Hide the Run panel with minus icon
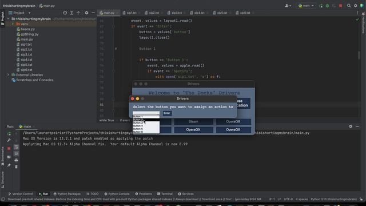This screenshot has width=366, height=206. click(x=357, y=126)
